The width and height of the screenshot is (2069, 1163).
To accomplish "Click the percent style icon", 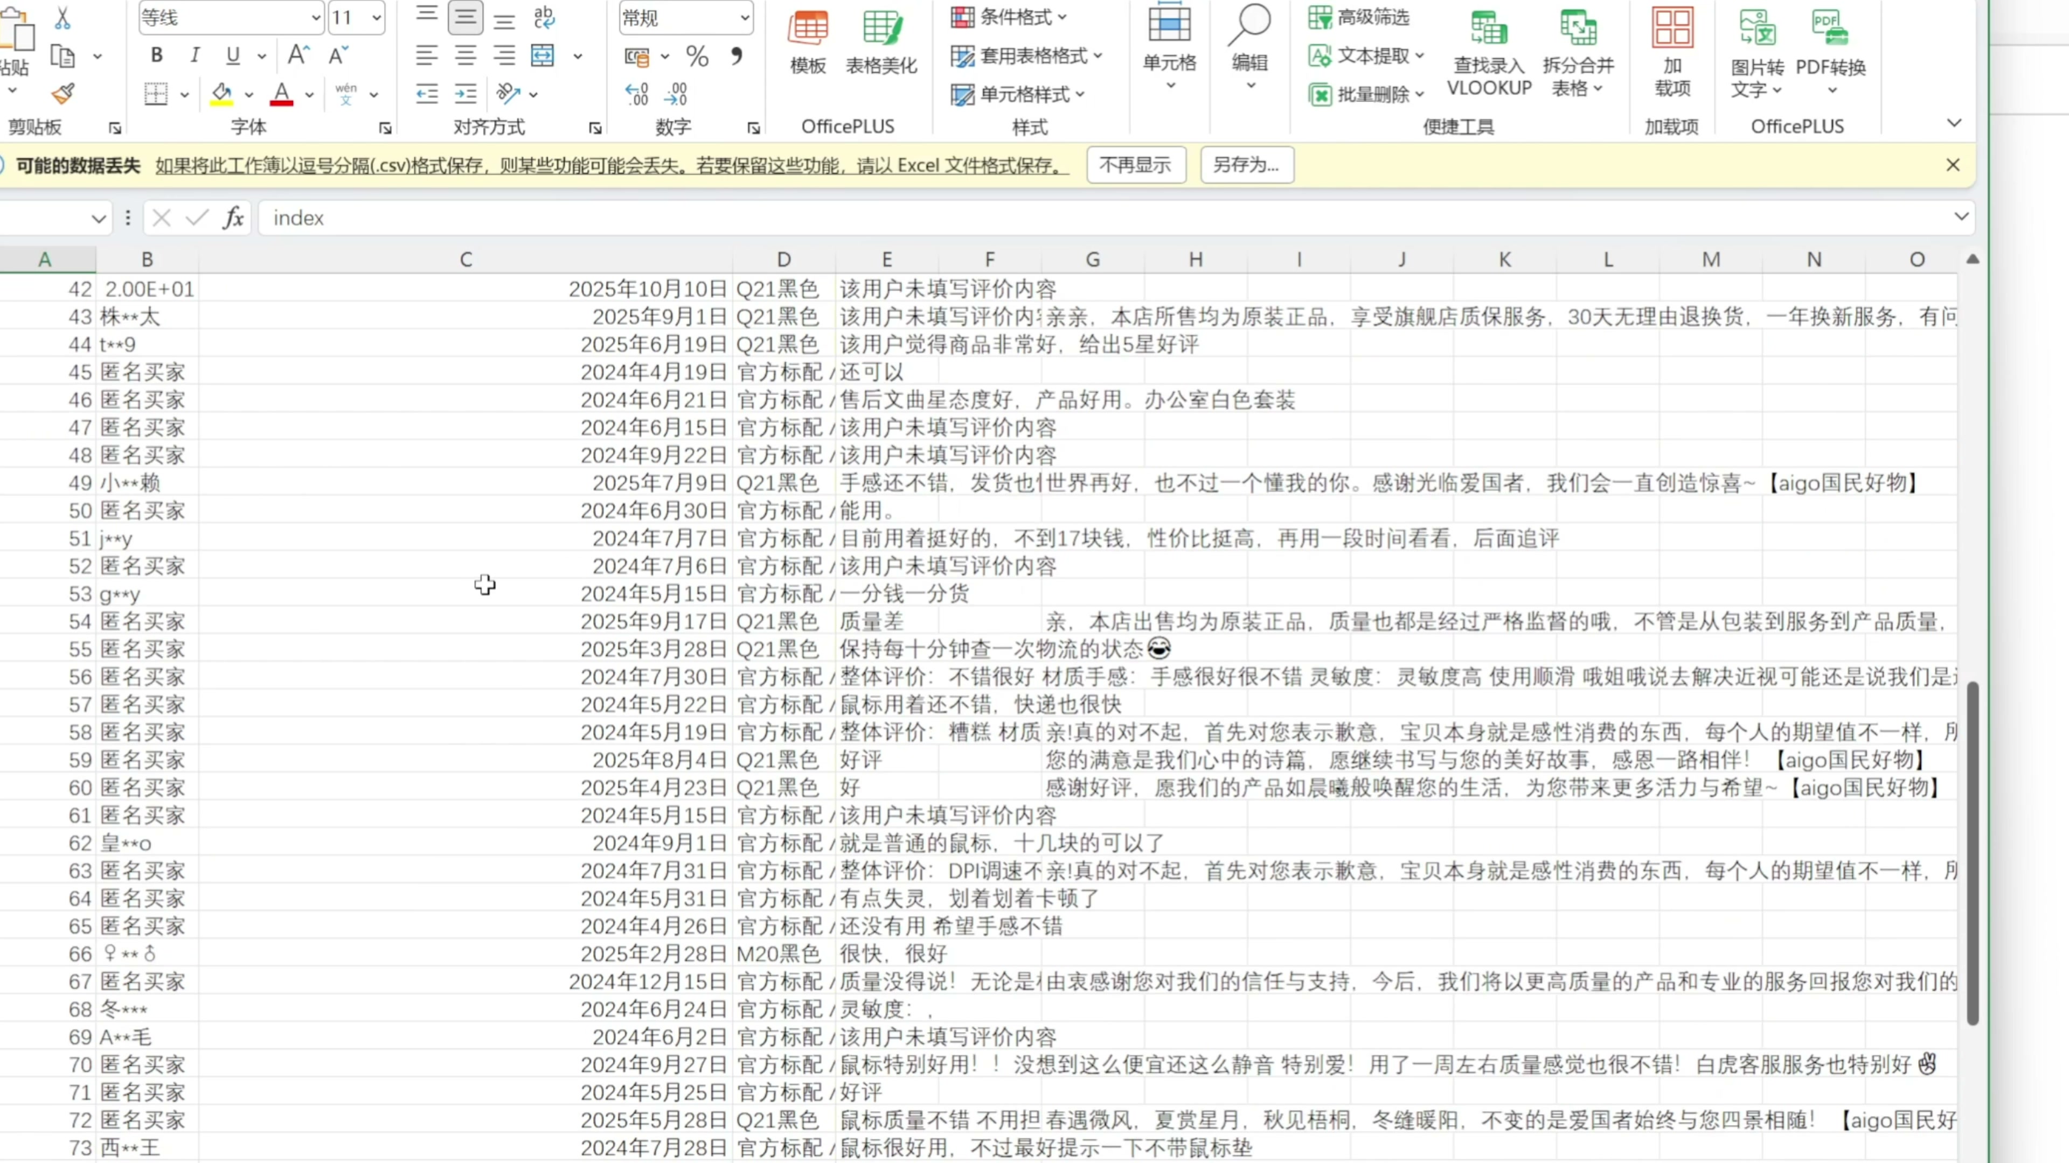I will coord(697,56).
